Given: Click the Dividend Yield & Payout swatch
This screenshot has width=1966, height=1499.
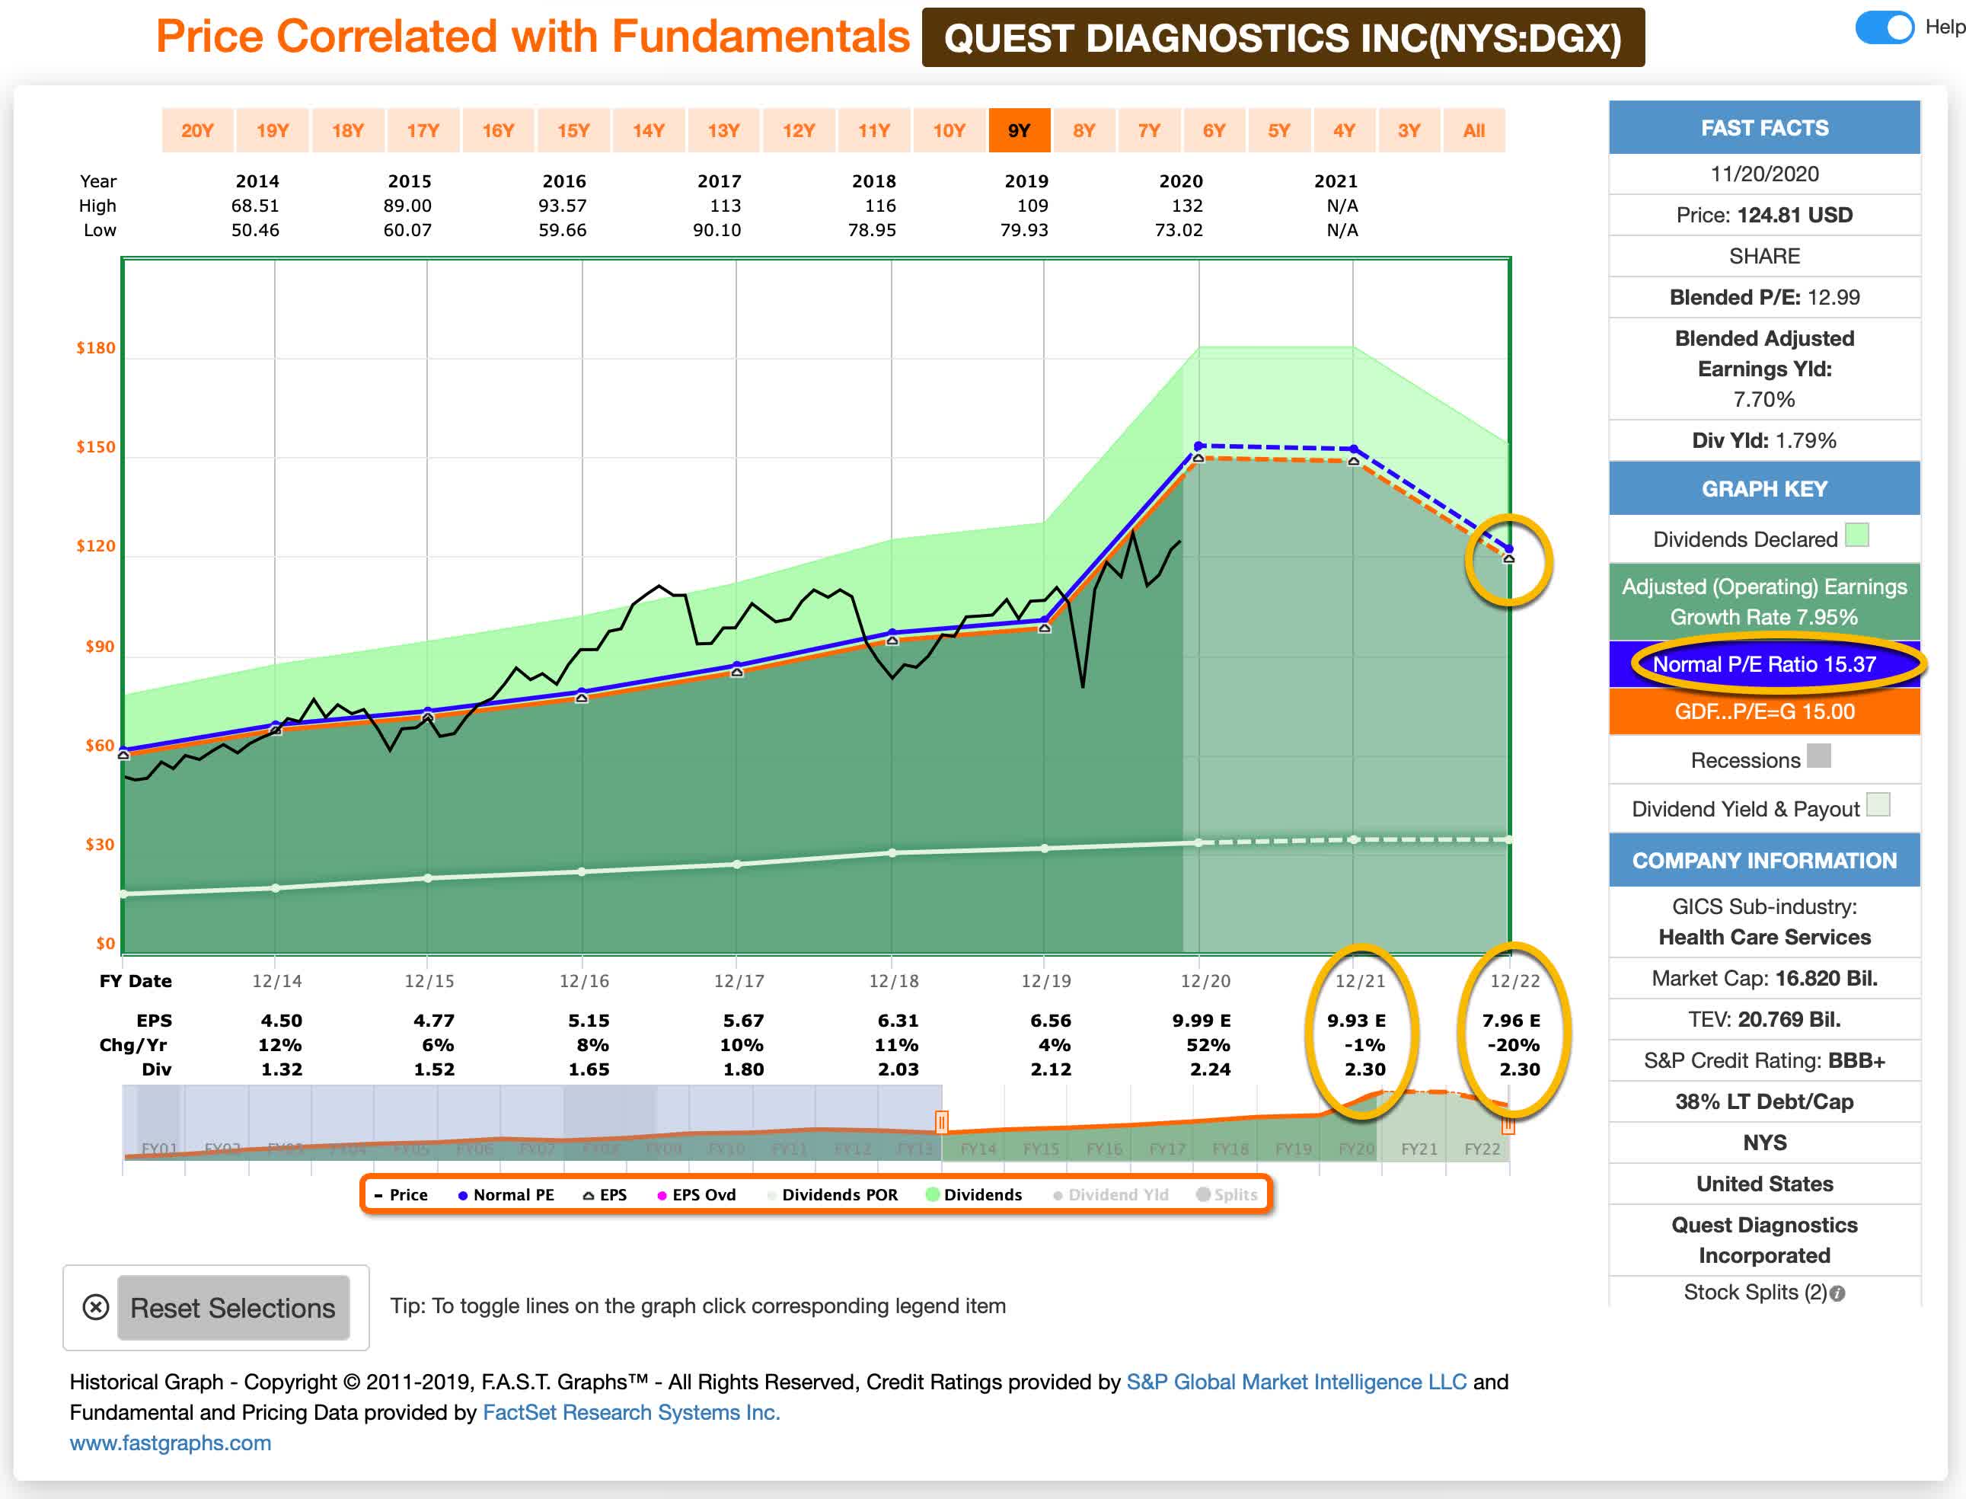Looking at the screenshot, I should 1878,804.
